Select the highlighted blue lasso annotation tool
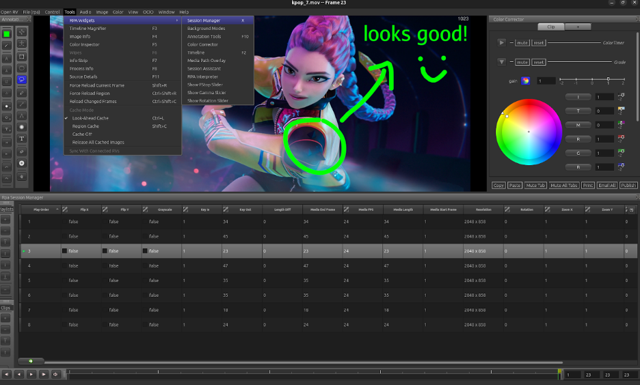This screenshot has height=385, width=640. tap(22, 80)
